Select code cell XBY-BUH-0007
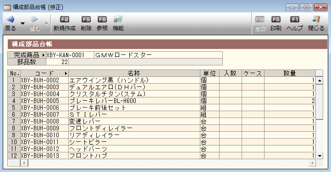Viewport: 331px width, 172px height. pos(44,114)
